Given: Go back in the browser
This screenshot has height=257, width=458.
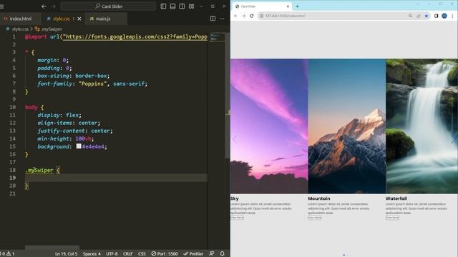Looking at the screenshot, I should click(235, 16).
